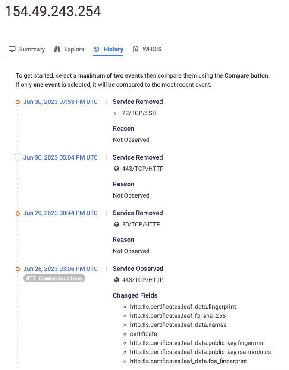Select the Jun 26 03:06 PM event marker
The image size is (289, 370).
(x=18, y=269)
